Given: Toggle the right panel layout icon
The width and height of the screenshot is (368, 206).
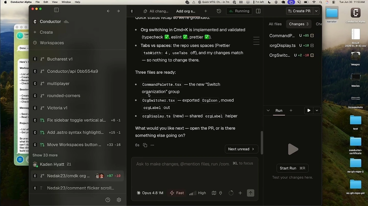Looking at the screenshot, I should (258, 11).
